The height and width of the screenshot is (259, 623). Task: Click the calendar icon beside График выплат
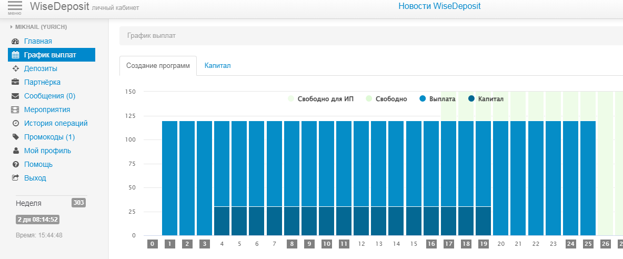[x=15, y=55]
